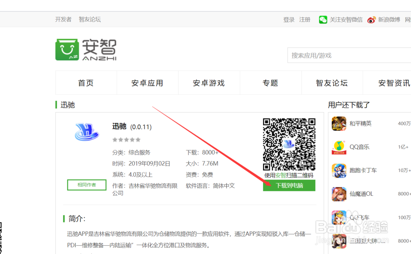Go to 首页 tab

point(86,83)
